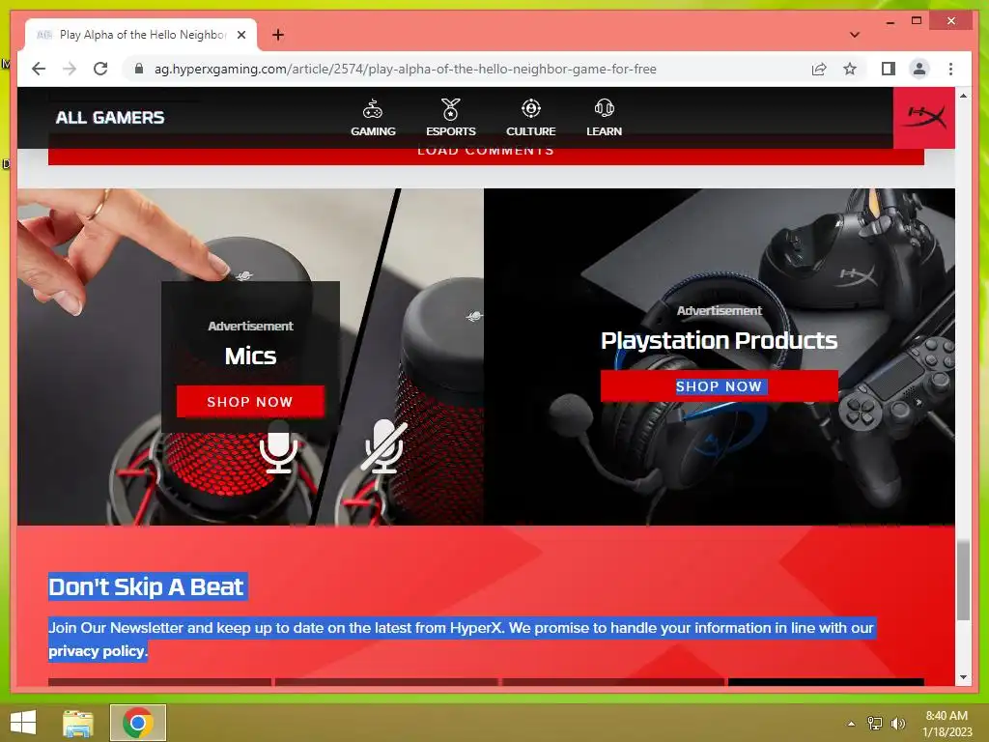Open the Chrome side panel

click(x=889, y=69)
